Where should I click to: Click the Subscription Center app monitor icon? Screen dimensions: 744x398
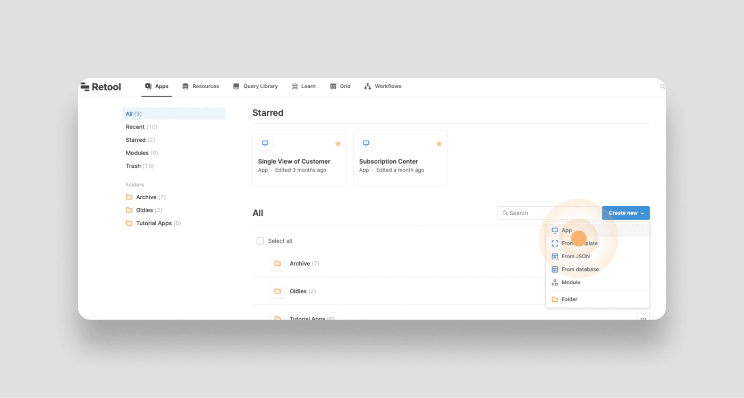[366, 143]
